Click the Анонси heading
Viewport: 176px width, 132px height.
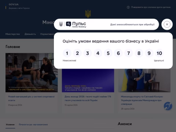[125, 124]
